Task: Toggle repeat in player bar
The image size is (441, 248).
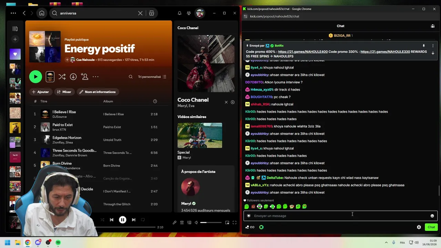Action: (x=143, y=220)
